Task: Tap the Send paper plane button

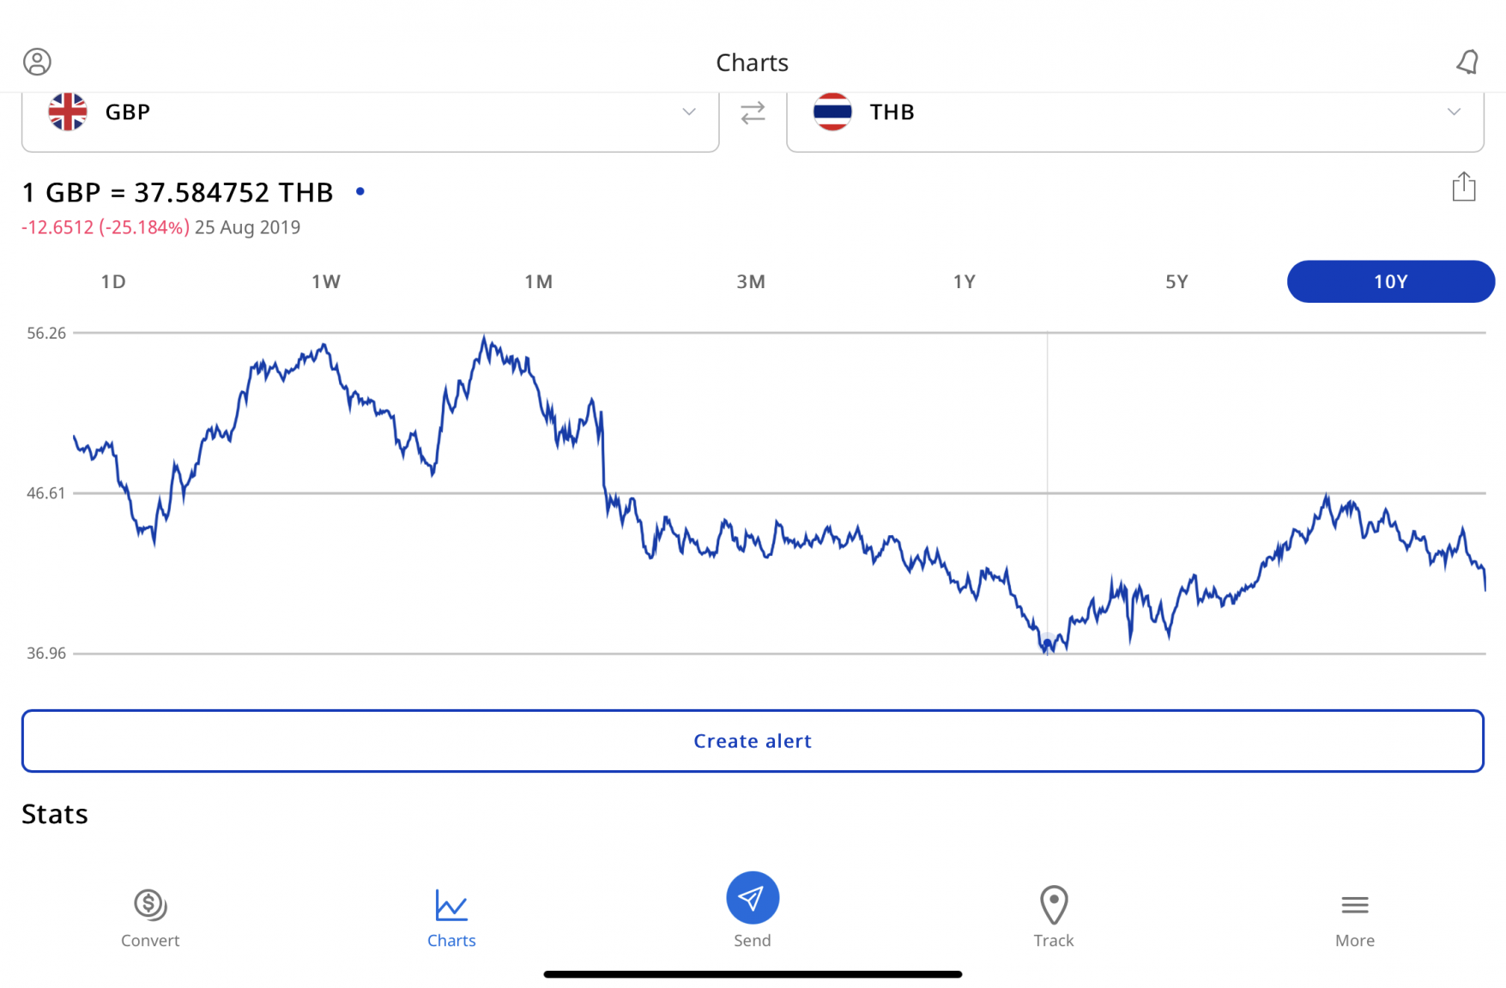Action: 753,898
